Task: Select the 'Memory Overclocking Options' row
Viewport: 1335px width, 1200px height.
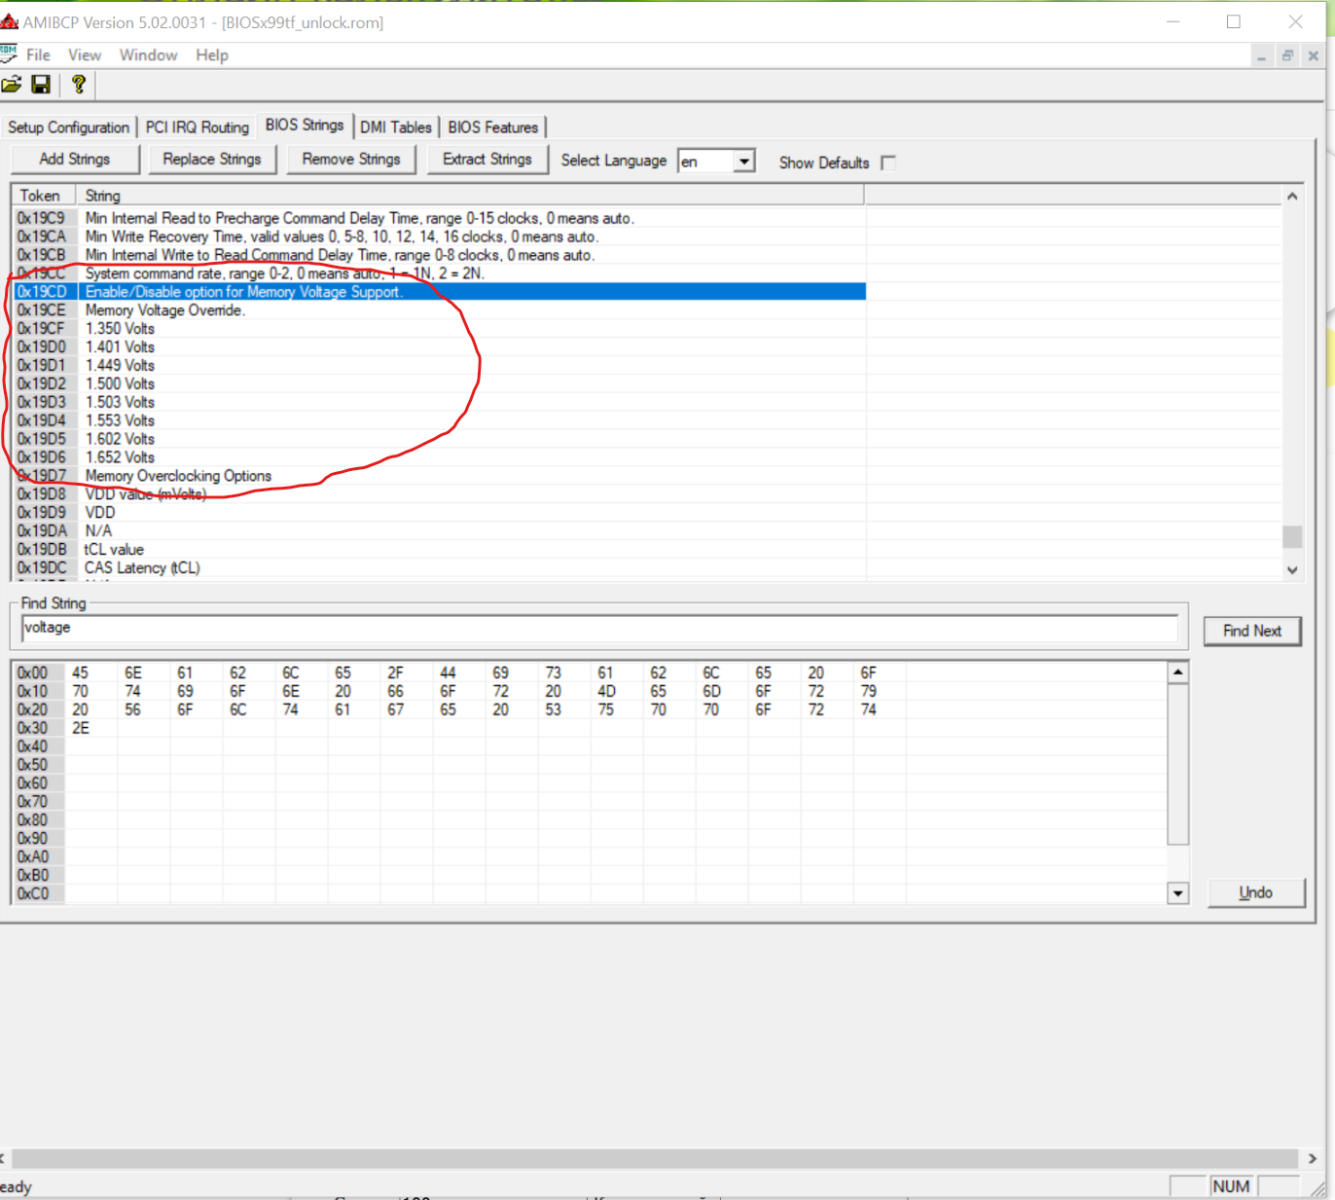Action: [440, 477]
